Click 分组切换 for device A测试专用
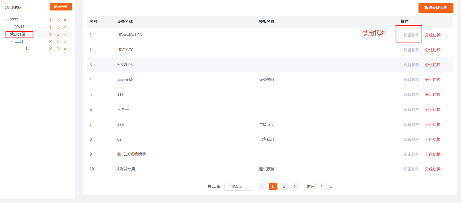Viewport: 461px width, 203px height. tap(433, 169)
